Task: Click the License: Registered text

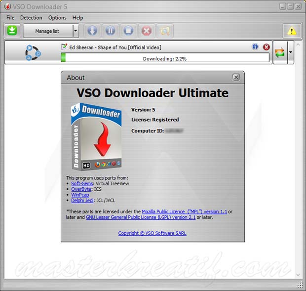Action: coord(155,120)
